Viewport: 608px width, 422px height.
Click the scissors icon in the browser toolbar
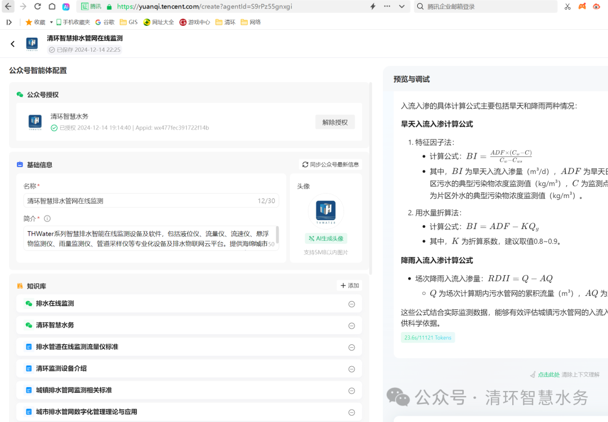pos(567,6)
